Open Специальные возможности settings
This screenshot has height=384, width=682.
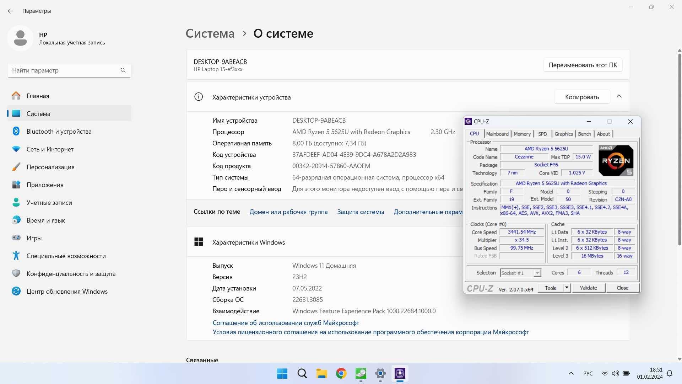tap(69, 256)
